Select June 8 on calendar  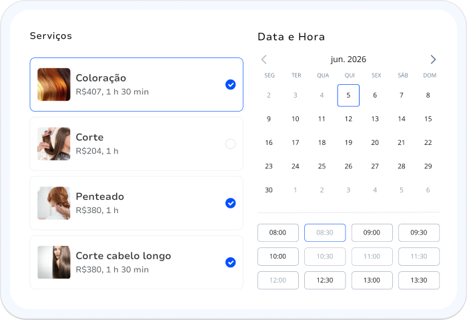[x=428, y=96]
